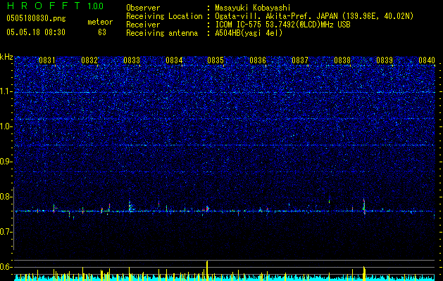Click the tall echo spike just before 0839
Screen dimensions: 443x281
(364, 207)
